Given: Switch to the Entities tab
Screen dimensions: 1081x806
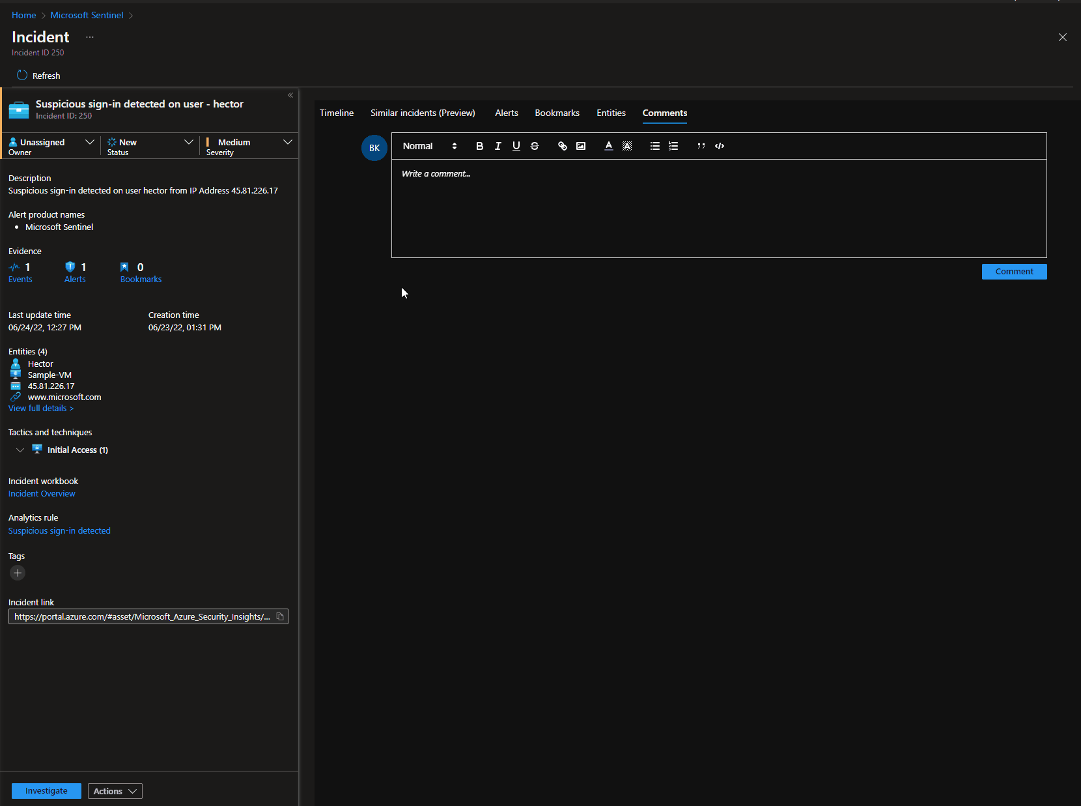Looking at the screenshot, I should [x=611, y=113].
